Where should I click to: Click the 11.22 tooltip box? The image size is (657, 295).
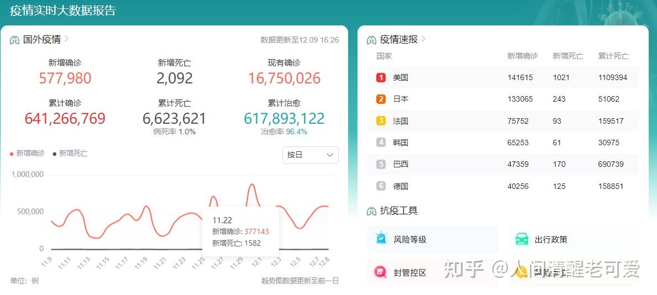tap(240, 231)
